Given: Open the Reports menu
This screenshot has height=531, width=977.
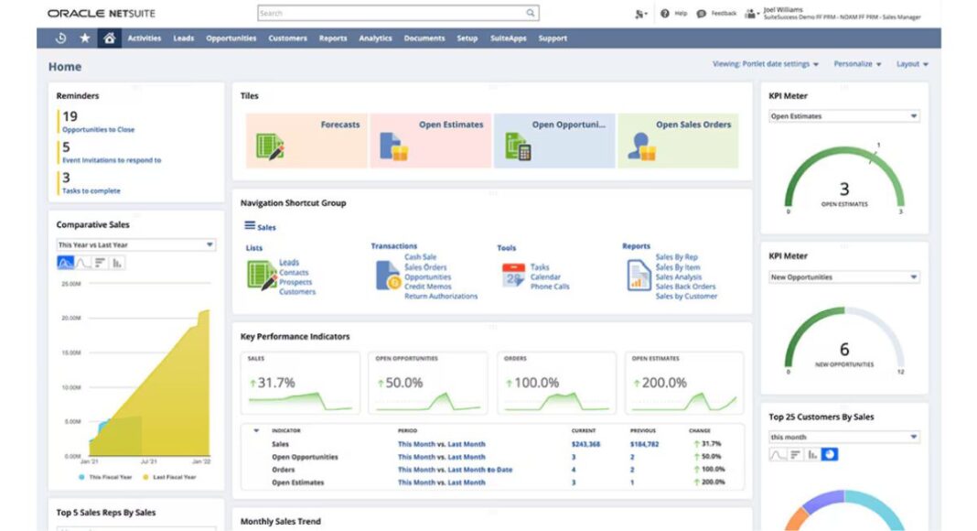Looking at the screenshot, I should (333, 38).
